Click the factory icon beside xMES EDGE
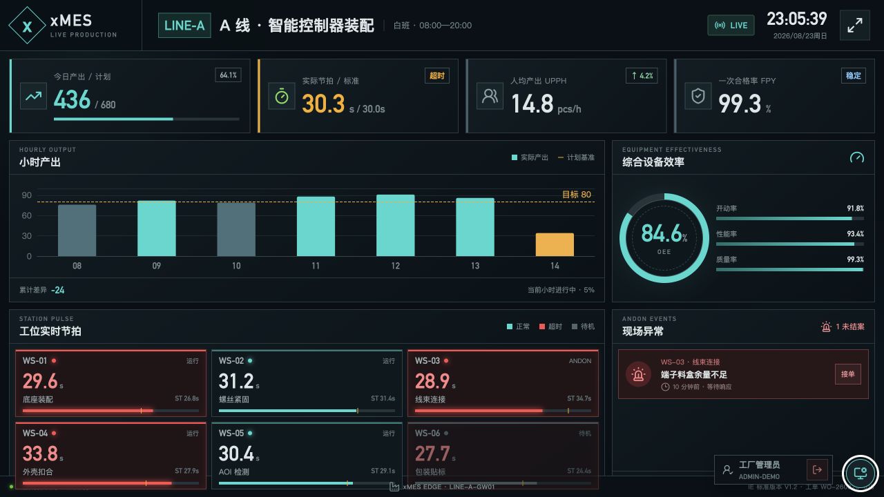884x497 pixels. (x=394, y=487)
